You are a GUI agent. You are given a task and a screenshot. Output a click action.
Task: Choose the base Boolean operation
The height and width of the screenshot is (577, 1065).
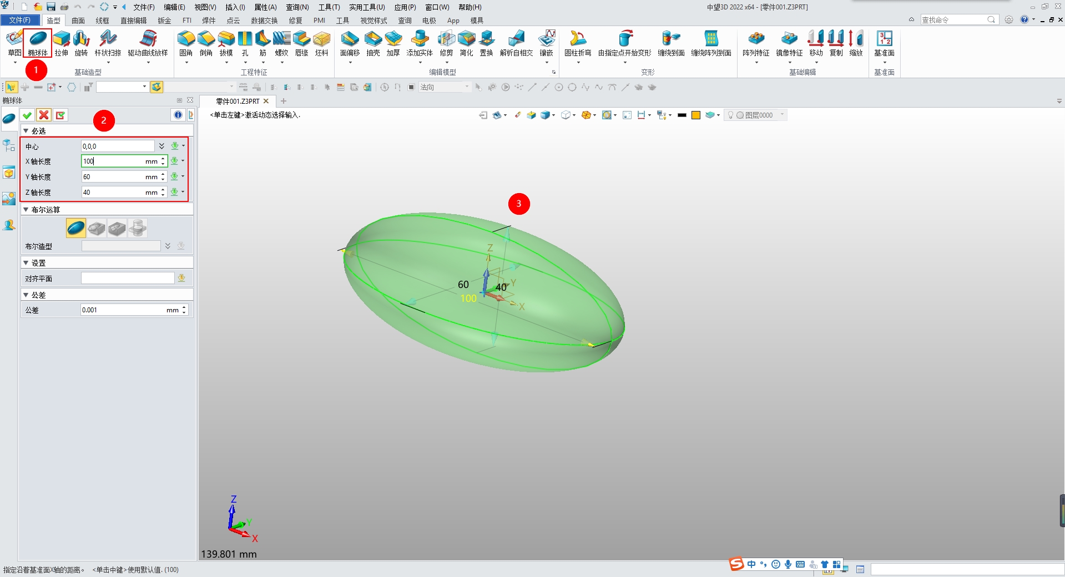click(76, 228)
